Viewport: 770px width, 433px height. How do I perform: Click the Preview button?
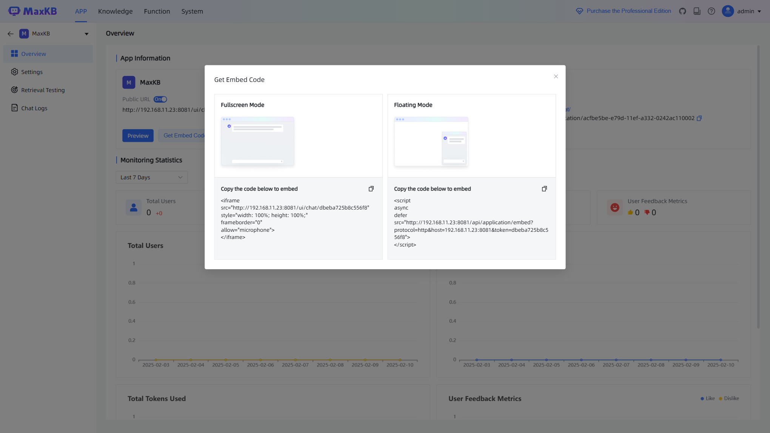(x=137, y=136)
